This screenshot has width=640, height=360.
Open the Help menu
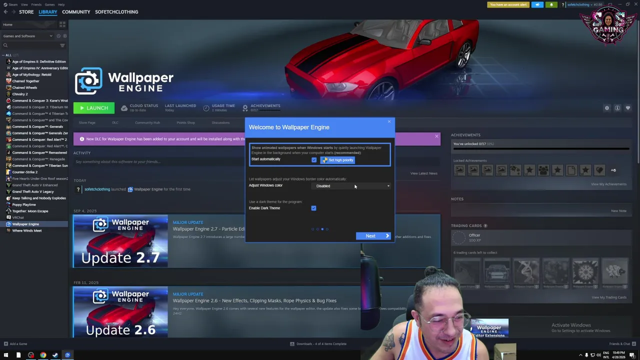point(61,4)
